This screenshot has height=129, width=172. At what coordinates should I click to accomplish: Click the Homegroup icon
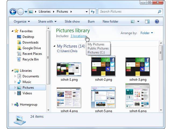16,105
